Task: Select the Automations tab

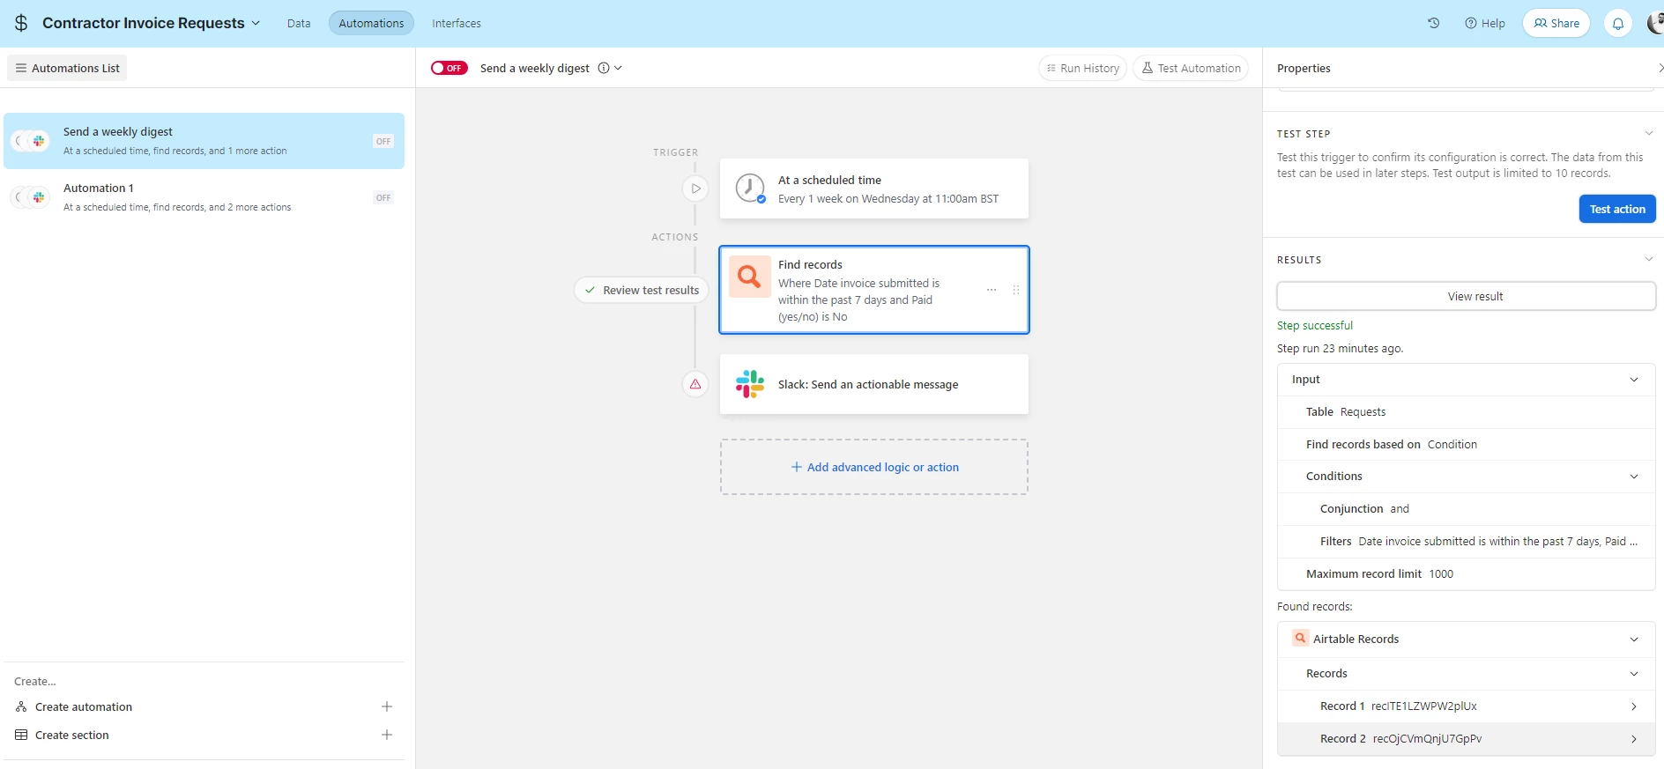Action: [x=371, y=23]
